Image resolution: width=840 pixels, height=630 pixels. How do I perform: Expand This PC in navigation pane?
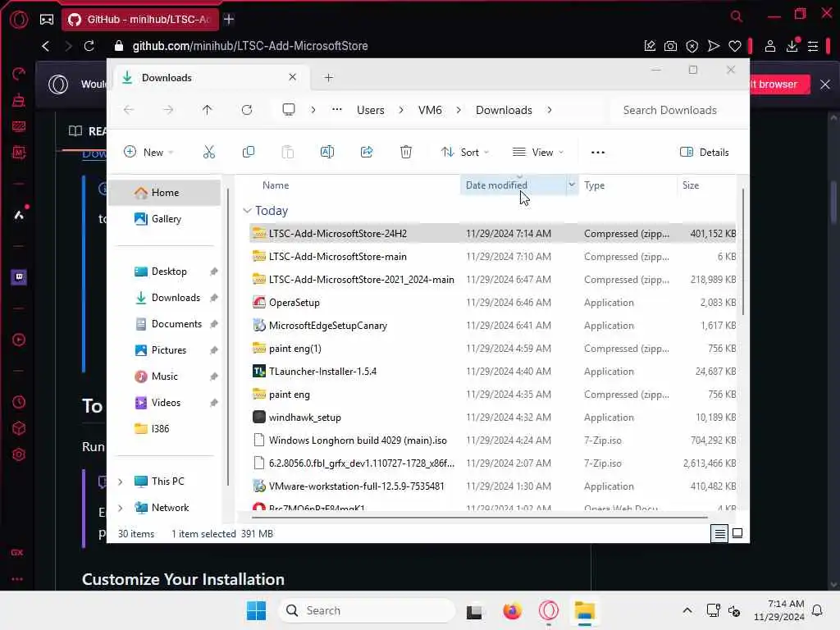pos(121,482)
